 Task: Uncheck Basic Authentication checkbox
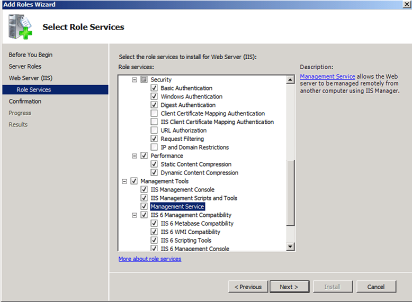coord(154,88)
